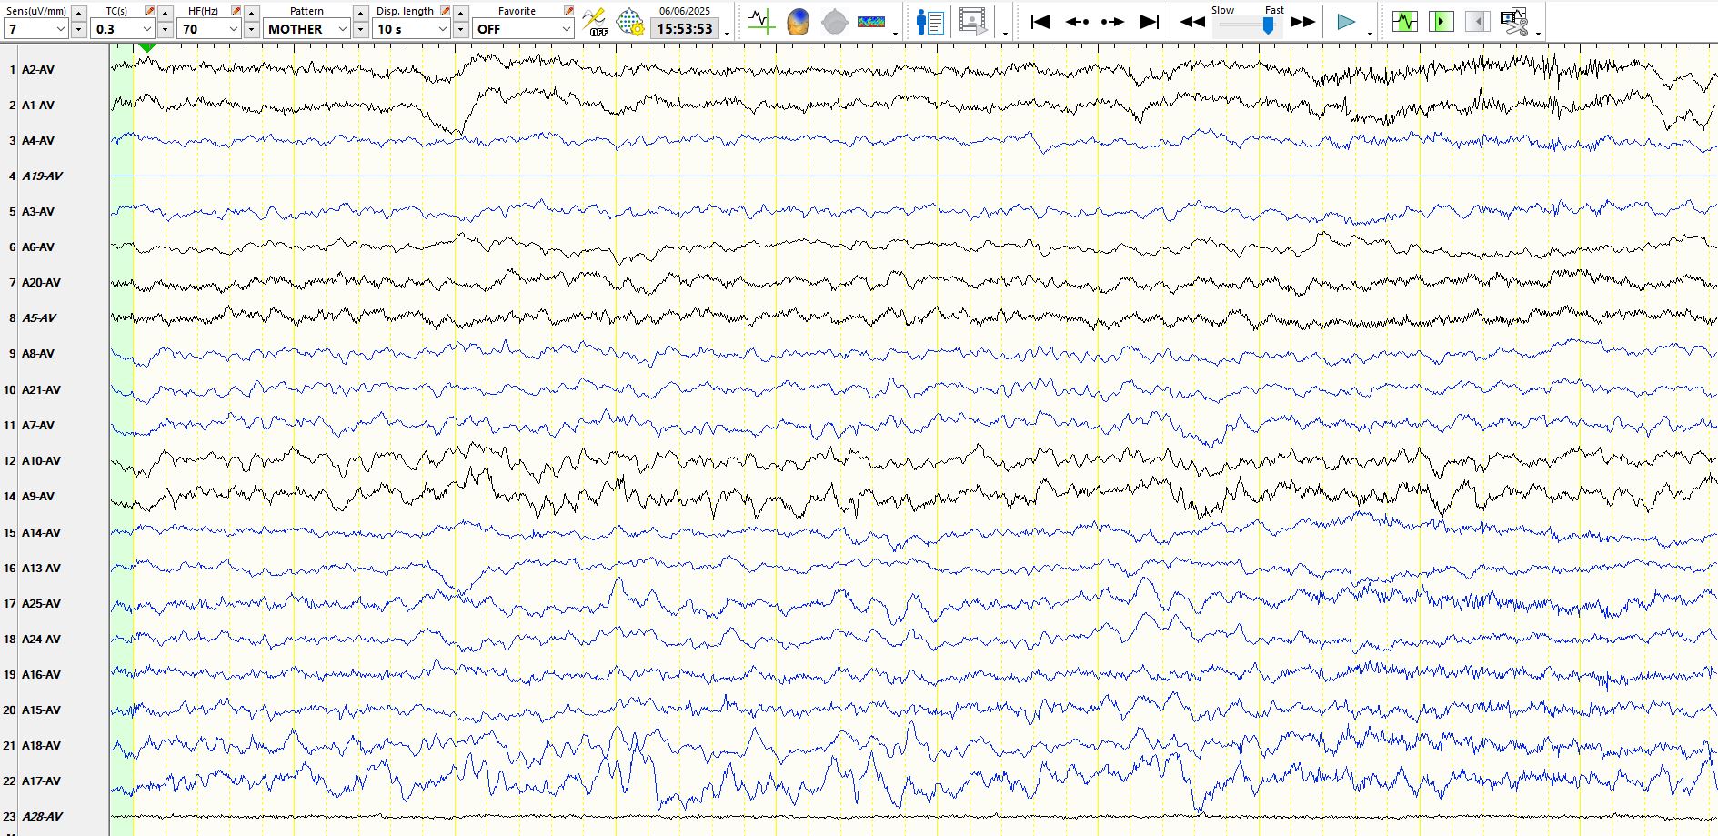Screen dimensions: 1718x836
Task: Click the waveform cursor measurement icon
Action: pyautogui.click(x=761, y=21)
